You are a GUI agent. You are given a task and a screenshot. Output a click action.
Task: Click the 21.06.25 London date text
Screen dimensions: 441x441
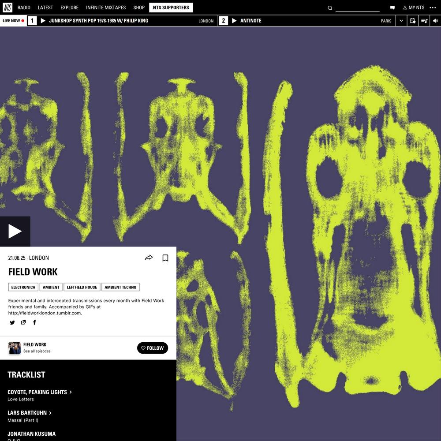pos(28,258)
